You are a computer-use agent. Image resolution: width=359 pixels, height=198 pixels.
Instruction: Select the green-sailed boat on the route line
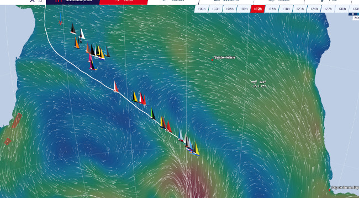(x=152, y=114)
